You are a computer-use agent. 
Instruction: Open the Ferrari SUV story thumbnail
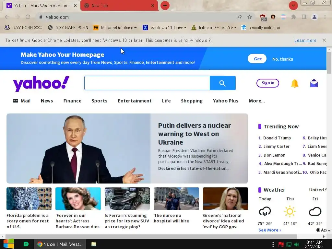pos(127,199)
